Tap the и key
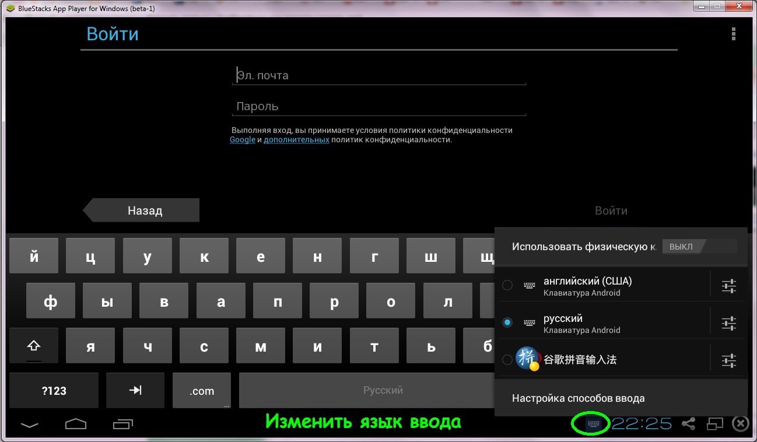Image resolution: width=757 pixels, height=442 pixels. [317, 346]
